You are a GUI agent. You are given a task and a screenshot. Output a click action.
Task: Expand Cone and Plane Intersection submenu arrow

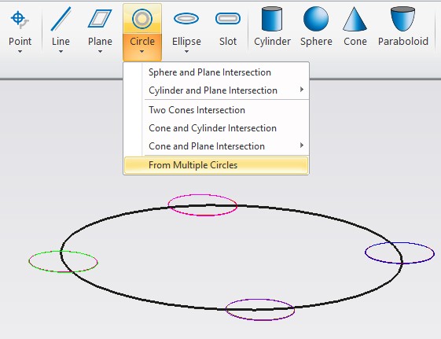(x=302, y=146)
